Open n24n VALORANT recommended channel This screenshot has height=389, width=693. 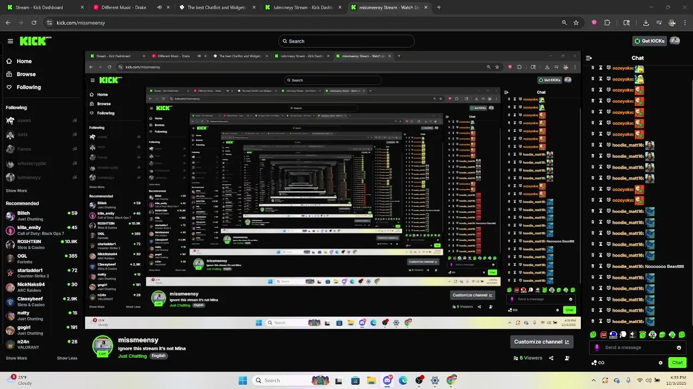point(41,345)
